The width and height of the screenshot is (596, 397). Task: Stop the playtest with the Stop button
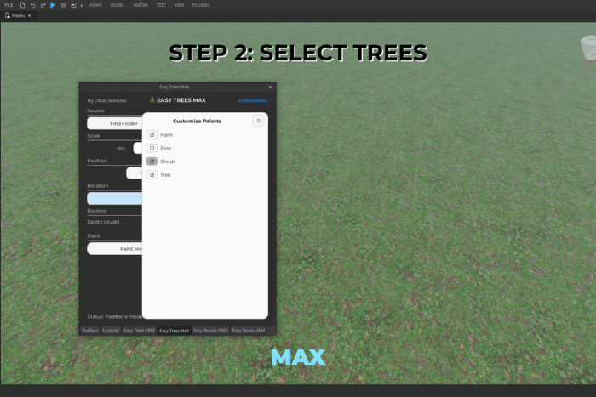[64, 5]
